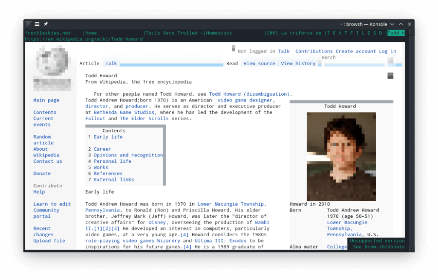Click the Konsole terminal icon in title bar
The width and height of the screenshot is (438, 280).
[x=28, y=24]
